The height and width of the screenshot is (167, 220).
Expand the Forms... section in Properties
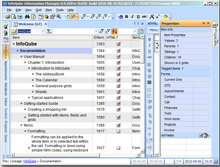tap(186, 74)
